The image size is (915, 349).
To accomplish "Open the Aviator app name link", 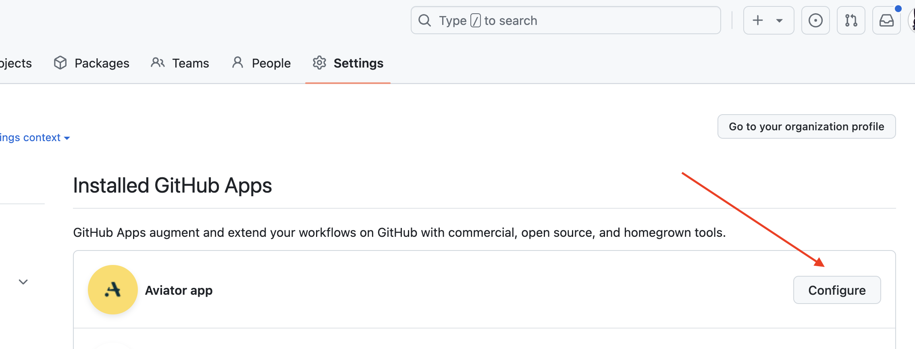I will coord(179,290).
